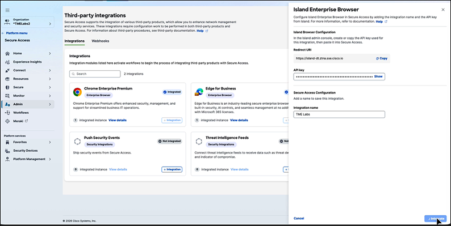This screenshot has height=226, width=451.
Task: Expand the Secure menu chevron
Action: click(50, 87)
